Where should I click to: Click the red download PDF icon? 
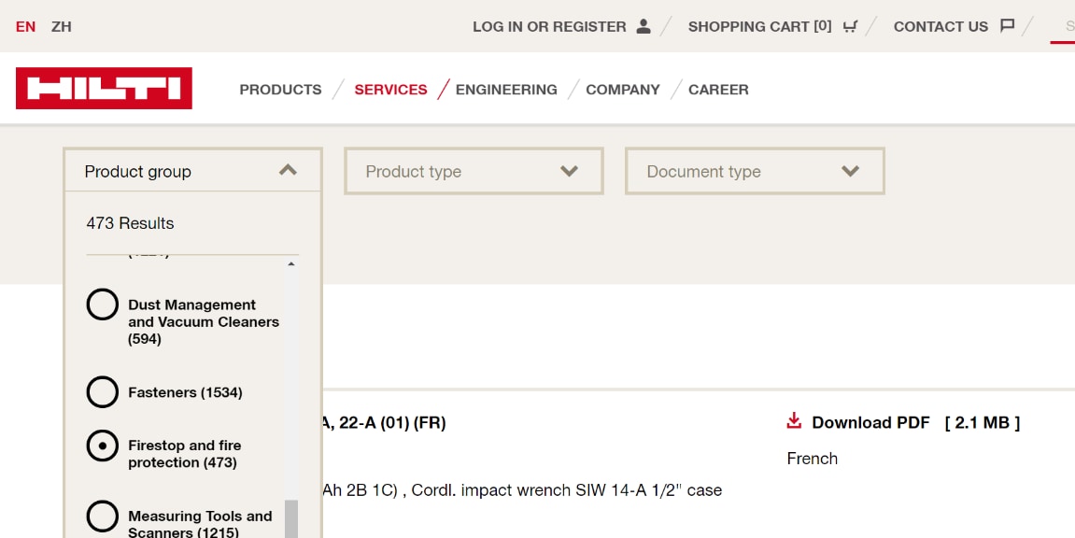pos(794,421)
